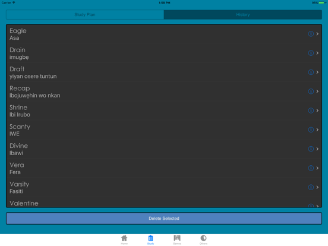Expand Scanty row chevron

[x=317, y=130]
